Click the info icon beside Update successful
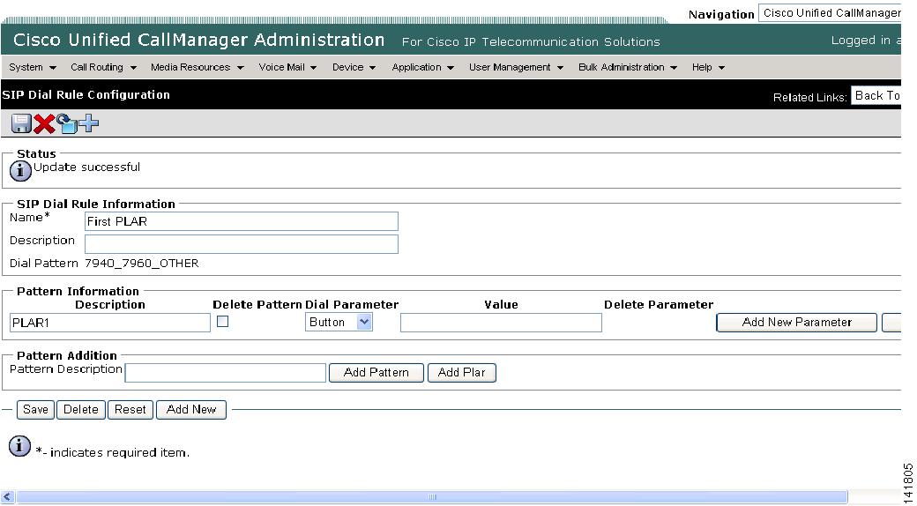This screenshot has width=917, height=506. click(20, 171)
